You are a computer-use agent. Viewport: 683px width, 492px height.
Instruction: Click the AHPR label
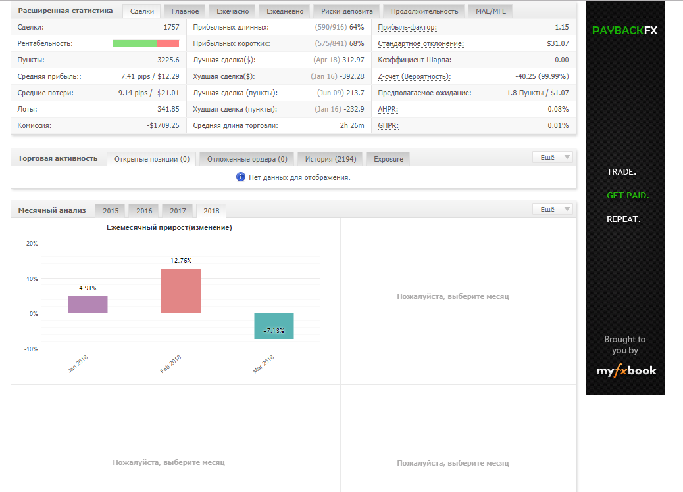tap(388, 109)
